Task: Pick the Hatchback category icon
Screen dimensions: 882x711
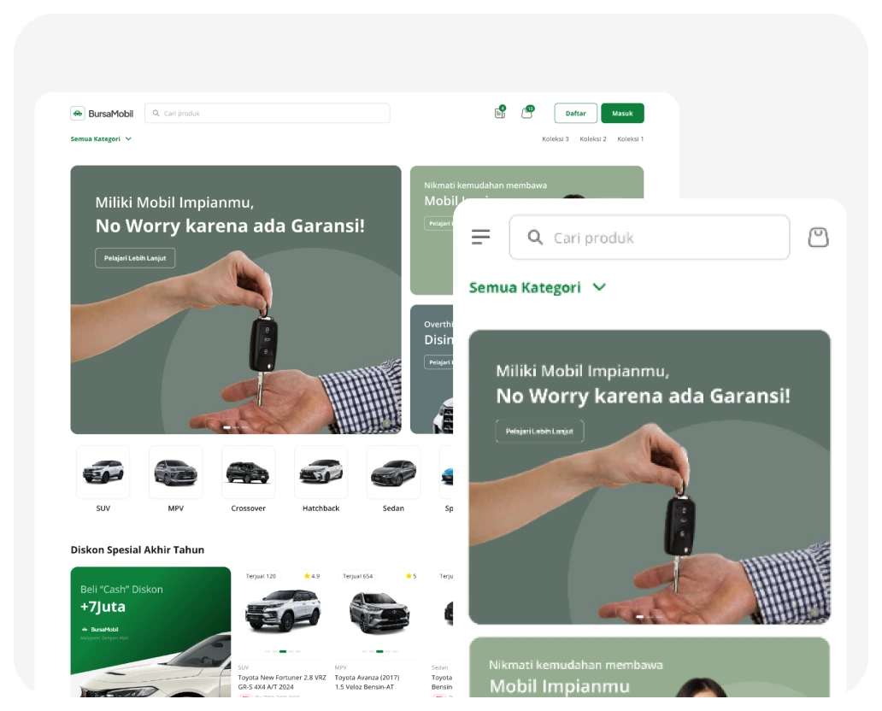Action: pos(320,472)
